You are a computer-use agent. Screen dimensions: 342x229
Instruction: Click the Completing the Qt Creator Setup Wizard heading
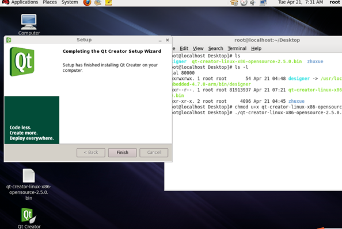(x=112, y=51)
